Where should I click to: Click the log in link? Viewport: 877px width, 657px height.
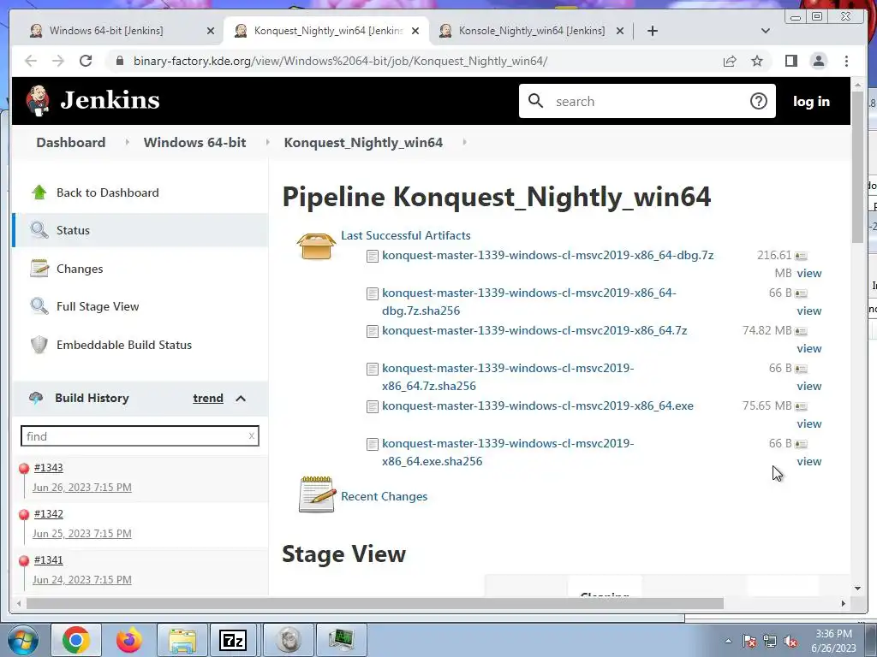811,101
